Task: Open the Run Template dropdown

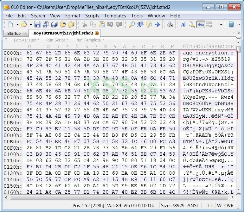Action: 90,40
